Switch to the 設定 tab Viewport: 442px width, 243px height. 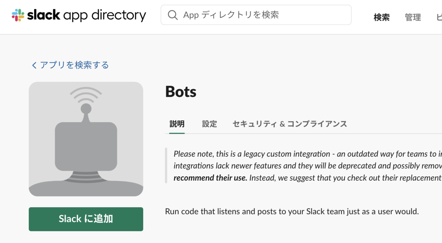point(209,124)
